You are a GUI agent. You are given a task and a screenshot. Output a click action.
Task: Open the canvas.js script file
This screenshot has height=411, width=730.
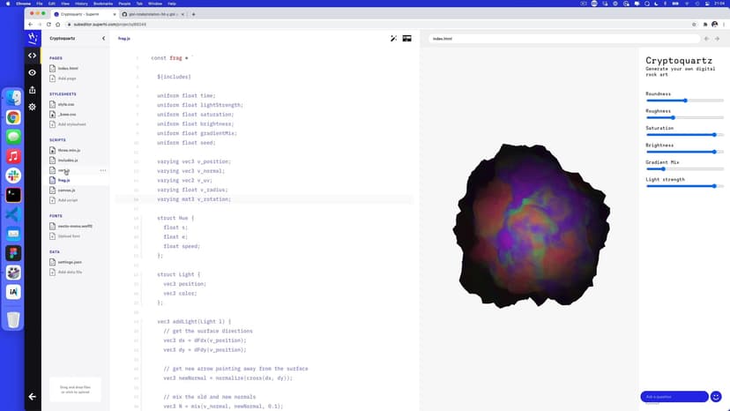coord(66,190)
